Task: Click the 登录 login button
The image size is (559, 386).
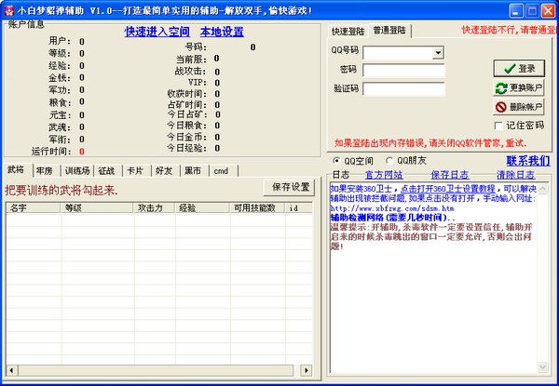Action: click(x=519, y=68)
